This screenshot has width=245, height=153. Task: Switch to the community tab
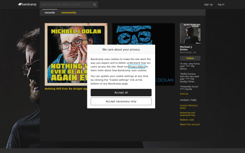(x=69, y=13)
